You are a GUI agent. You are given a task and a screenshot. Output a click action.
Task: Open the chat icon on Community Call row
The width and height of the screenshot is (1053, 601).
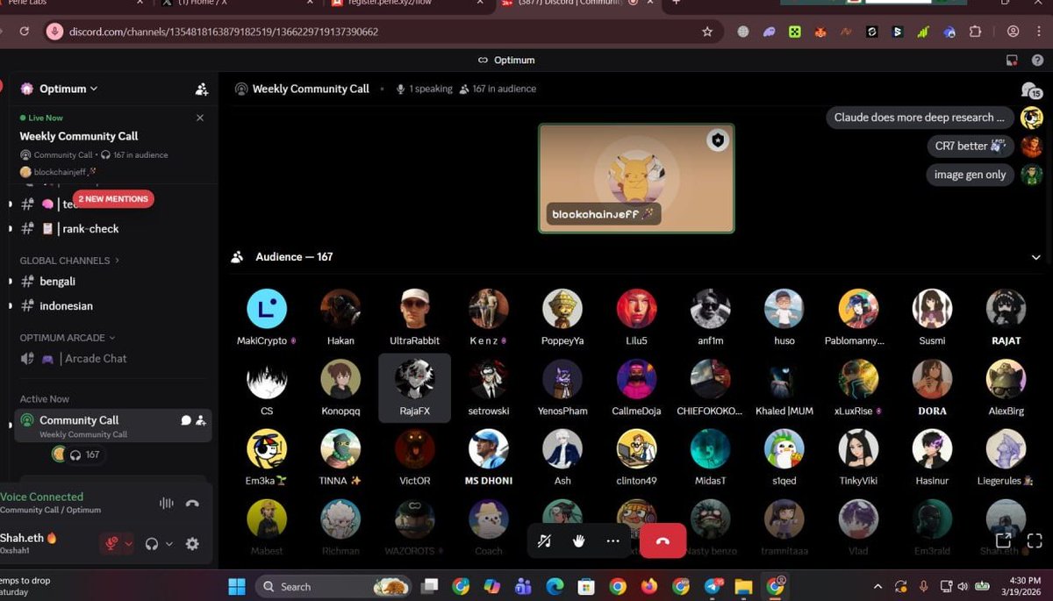pyautogui.click(x=186, y=420)
